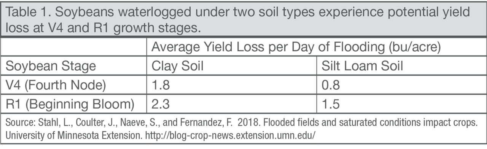This screenshot has height=149, width=487.
Task: Select the 1.5 silt loam value cell
Action: (400, 103)
